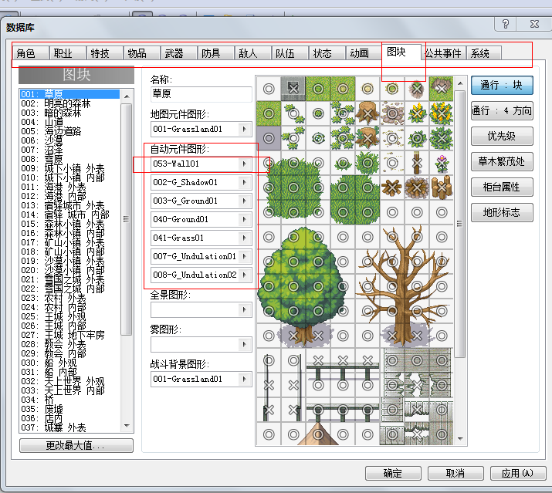Switch to the 敌人 tab

click(252, 53)
